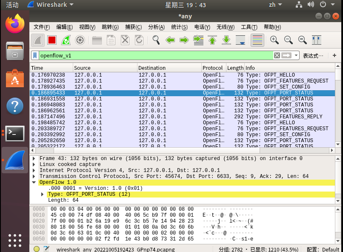Open the 无线(W) menu

(x=226, y=27)
